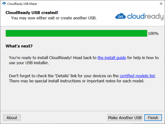Click the 'You may now either exit' subtitle
This screenshot has height=124, width=165.
[54, 18]
